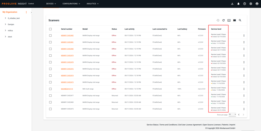Open the notifications bell icon

(238, 4)
